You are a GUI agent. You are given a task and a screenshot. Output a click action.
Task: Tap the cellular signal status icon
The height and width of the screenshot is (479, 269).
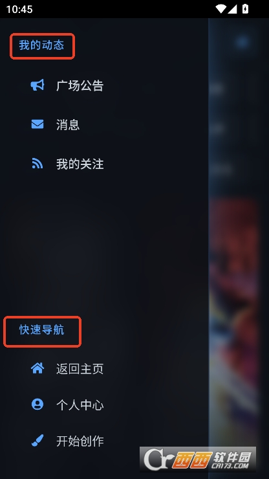pyautogui.click(x=232, y=9)
